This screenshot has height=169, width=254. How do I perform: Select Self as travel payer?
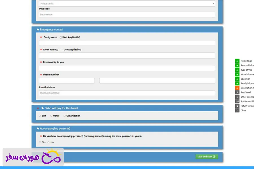pyautogui.click(x=40, y=116)
